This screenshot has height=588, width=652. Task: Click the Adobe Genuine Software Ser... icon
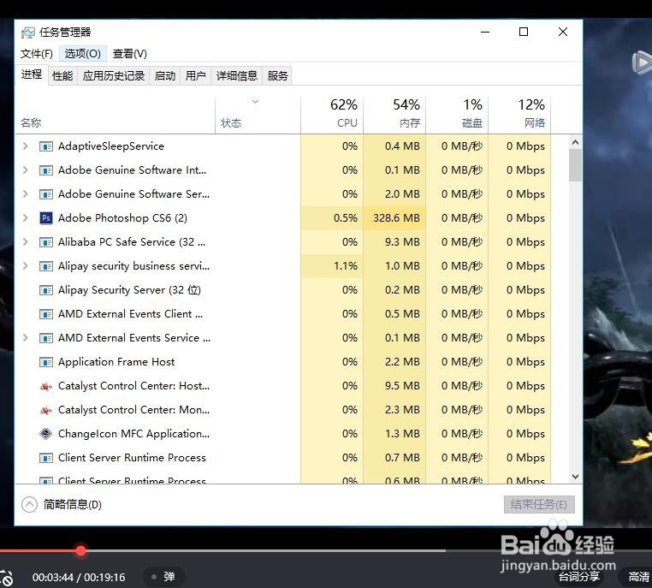pyautogui.click(x=45, y=194)
